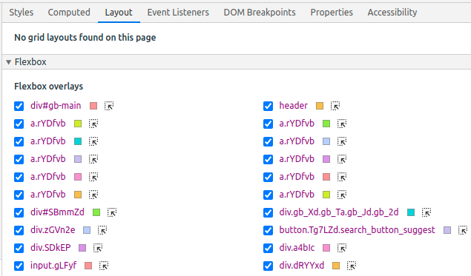The height and width of the screenshot is (276, 471).
Task: Toggle checkbox for div.gb_Xd.gb_Ta.gb_Jd.gb_2d
Action: tap(268, 213)
